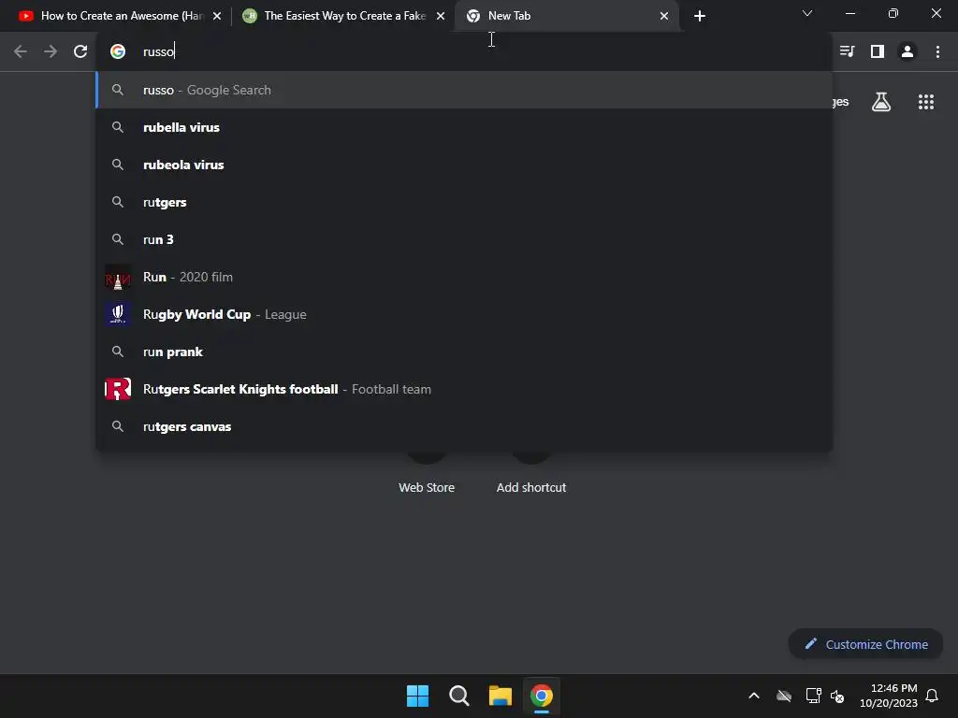This screenshot has width=958, height=718.
Task: Click the Chrome taskbar icon
Action: coord(542,696)
